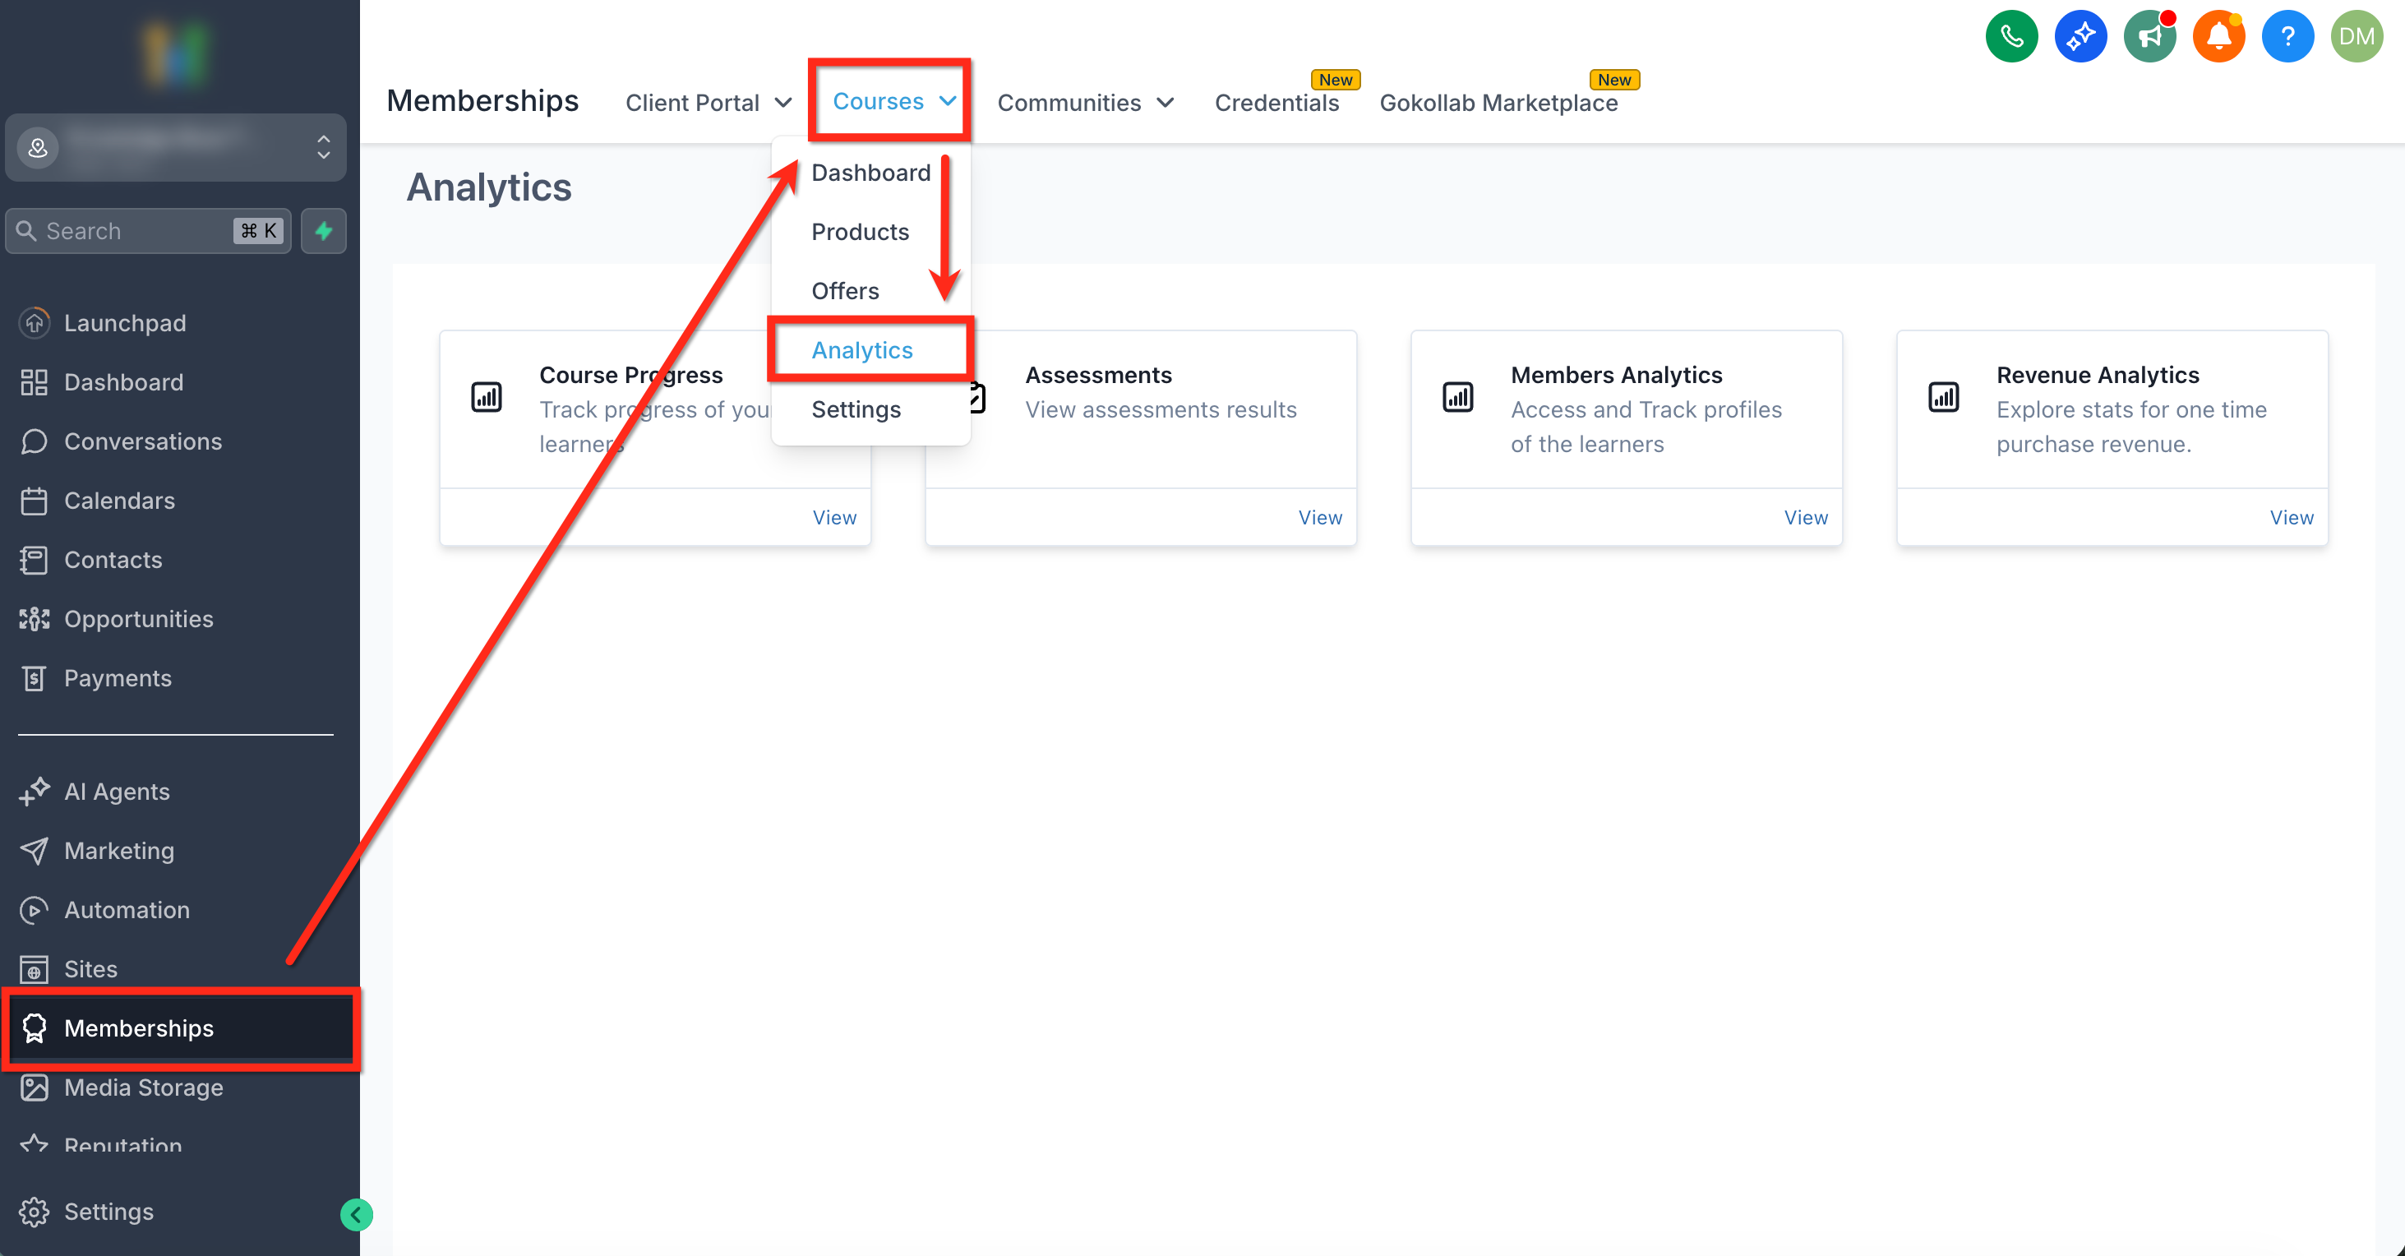Collapse sidebar with green arrow toggle
Viewport: 2405px width, 1256px height.
356,1214
